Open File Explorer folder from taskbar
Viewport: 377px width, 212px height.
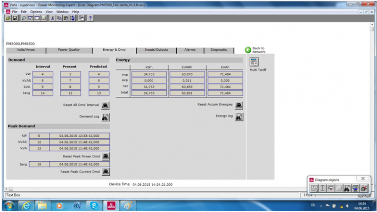tap(42, 206)
